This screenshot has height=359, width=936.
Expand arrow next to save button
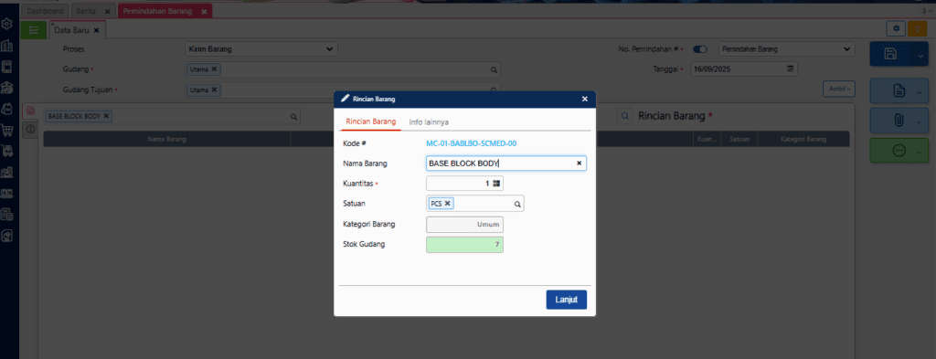coord(920,56)
